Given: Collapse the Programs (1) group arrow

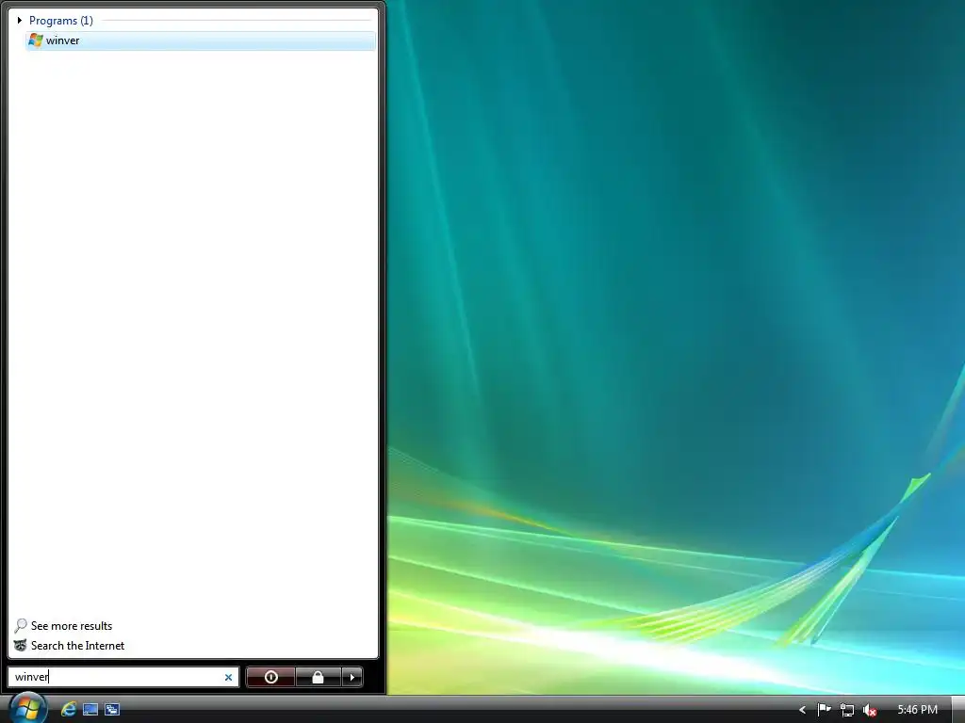Looking at the screenshot, I should tap(20, 21).
